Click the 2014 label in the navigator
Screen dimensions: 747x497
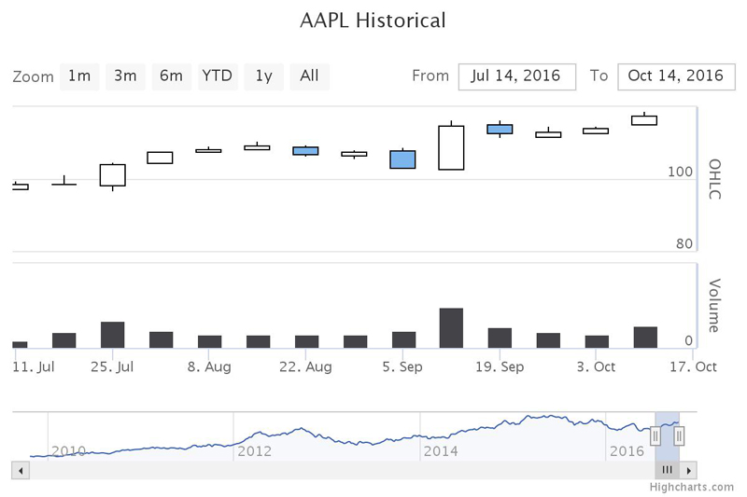coord(441,451)
